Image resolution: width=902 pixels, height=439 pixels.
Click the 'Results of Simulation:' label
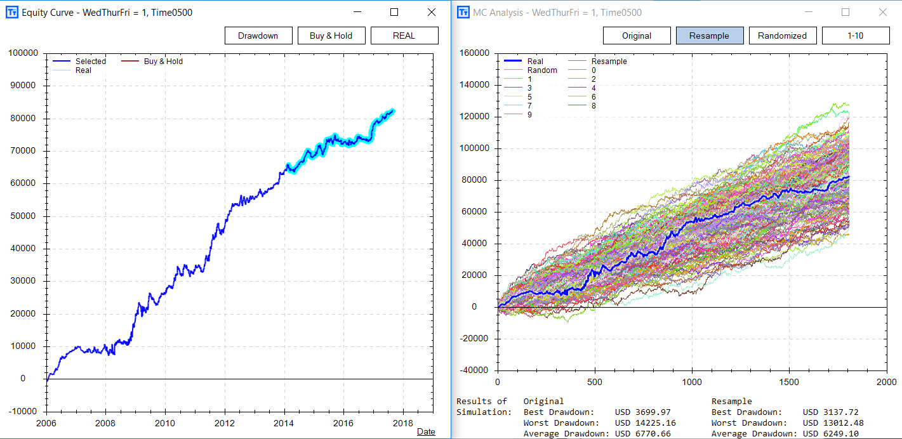[484, 407]
